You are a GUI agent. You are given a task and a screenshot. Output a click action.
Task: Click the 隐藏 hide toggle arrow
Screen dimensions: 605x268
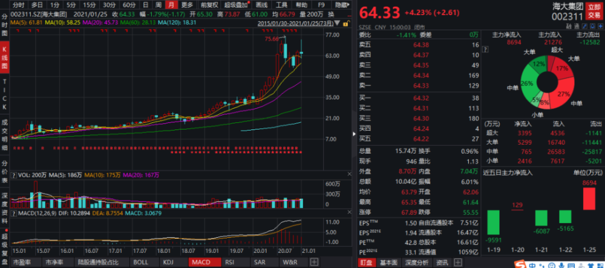point(342,5)
